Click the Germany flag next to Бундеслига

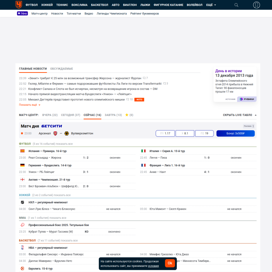22,165
